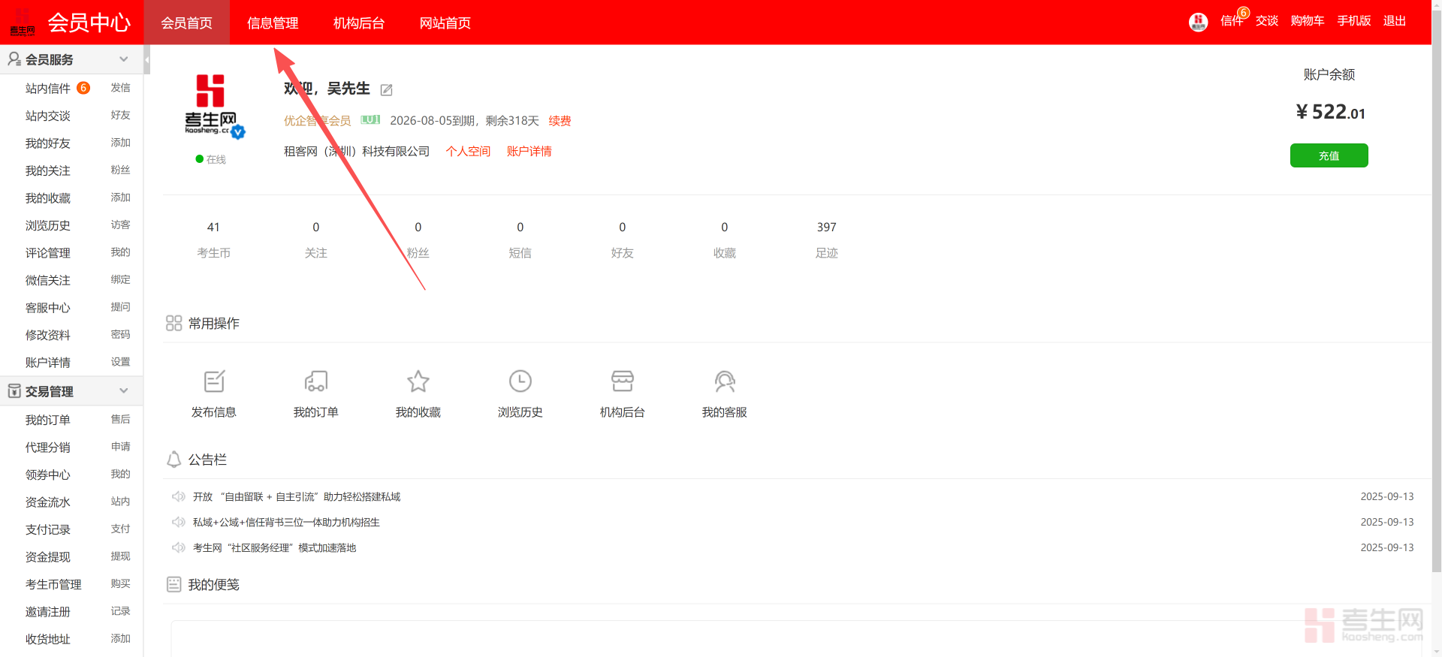Open the 个人空间 link
The height and width of the screenshot is (657, 1442).
click(468, 152)
